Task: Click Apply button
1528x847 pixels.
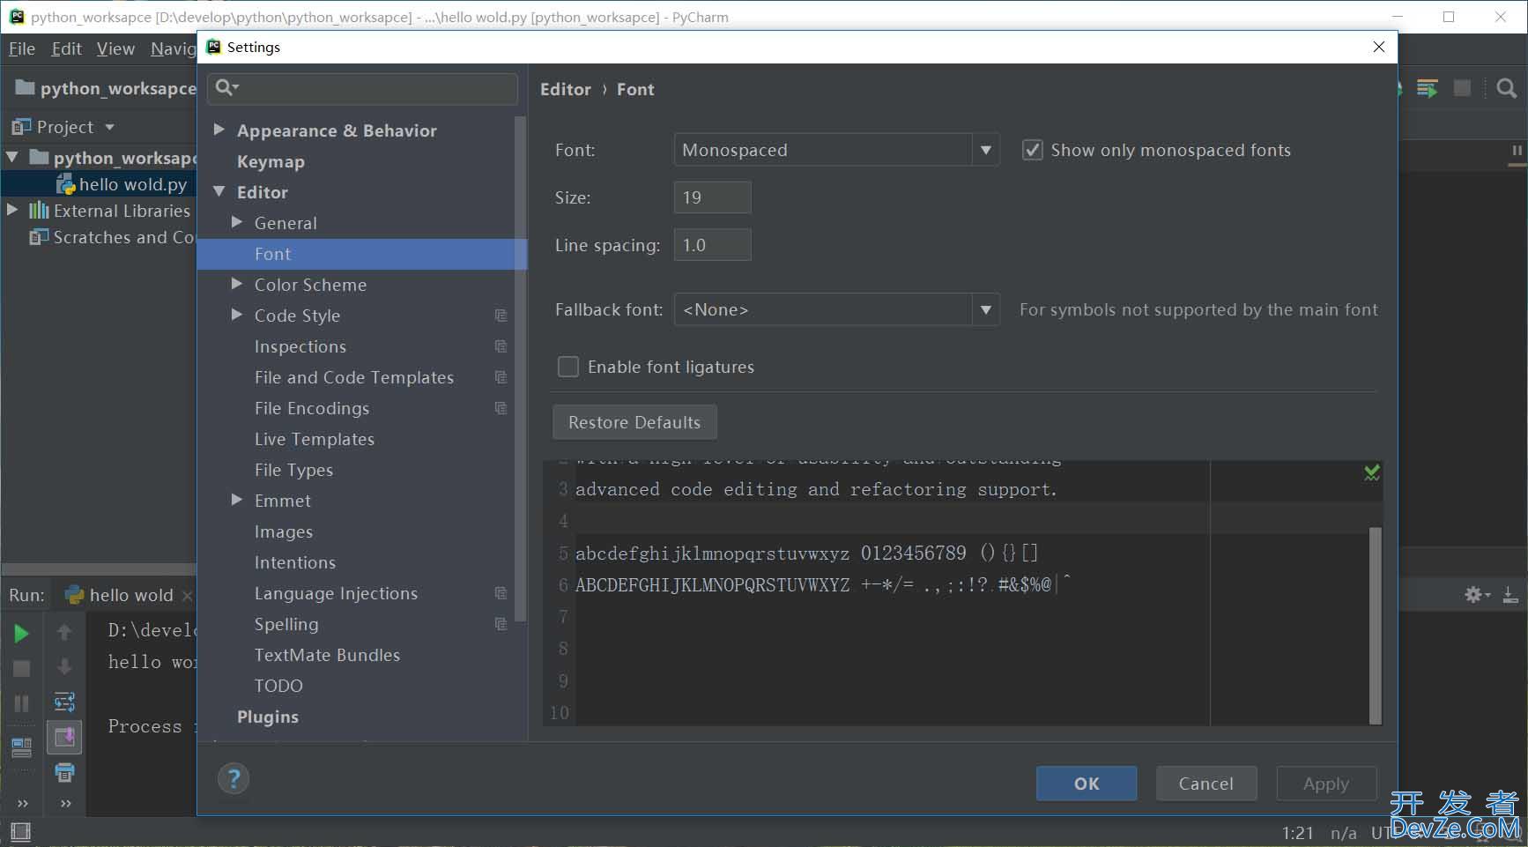Action: coord(1326,784)
